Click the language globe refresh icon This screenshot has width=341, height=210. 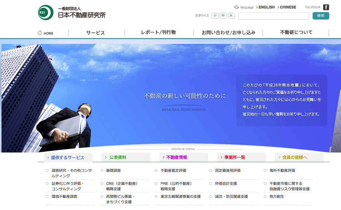pos(236,7)
